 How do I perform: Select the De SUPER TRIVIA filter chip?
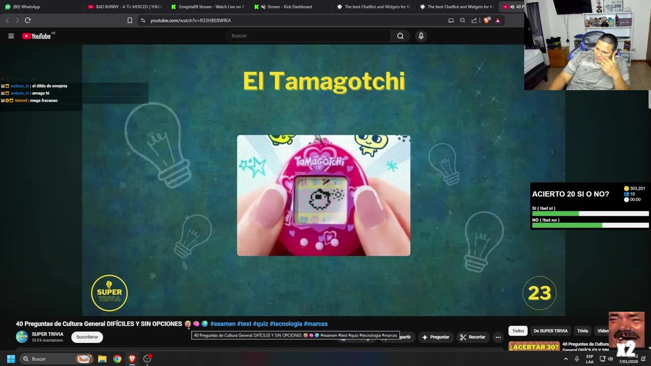click(x=550, y=331)
